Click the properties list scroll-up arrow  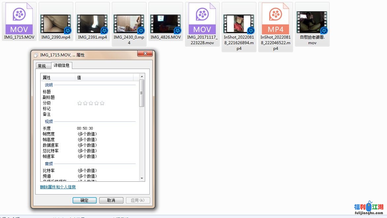[x=142, y=76]
